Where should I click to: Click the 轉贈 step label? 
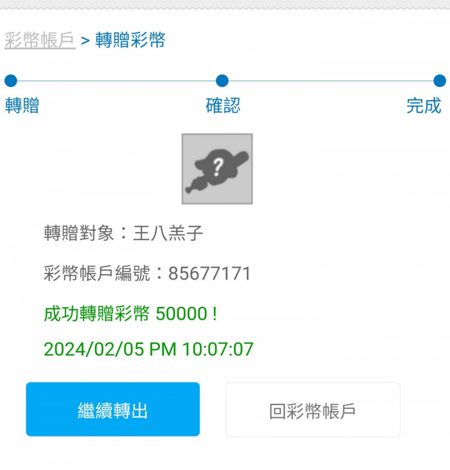point(22,105)
